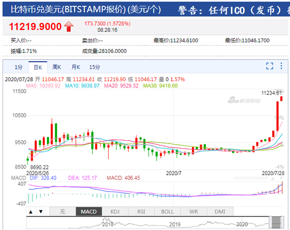Click the timestamp 08:28:16
The width and height of the screenshot is (290, 230).
[108, 30]
